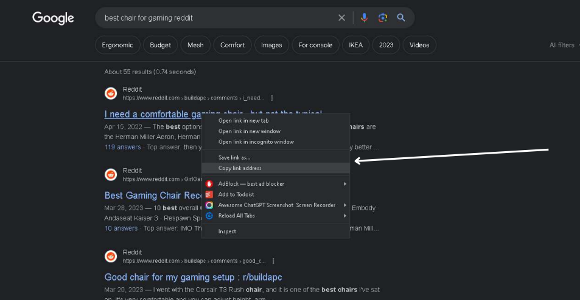
Task: Click the Google logo
Action: (x=53, y=18)
